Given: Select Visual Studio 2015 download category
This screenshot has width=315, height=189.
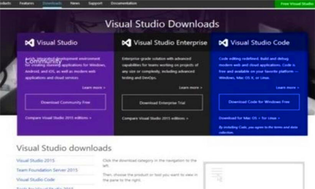Looking at the screenshot, I should click(x=35, y=160).
